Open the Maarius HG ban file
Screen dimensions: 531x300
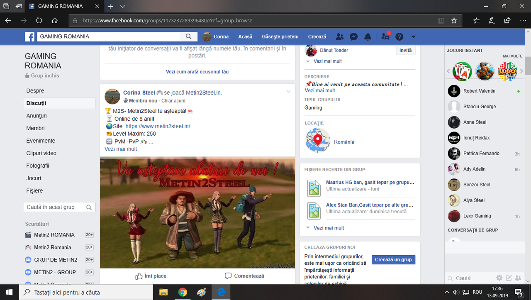[370, 182]
